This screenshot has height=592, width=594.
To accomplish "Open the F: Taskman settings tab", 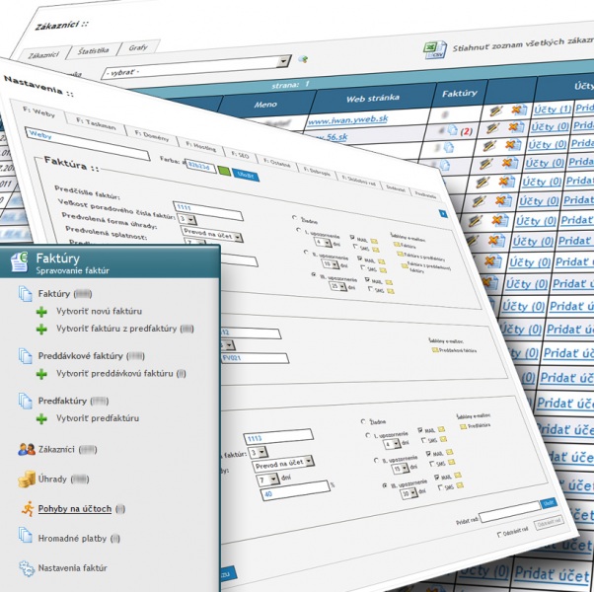I will pos(96,123).
